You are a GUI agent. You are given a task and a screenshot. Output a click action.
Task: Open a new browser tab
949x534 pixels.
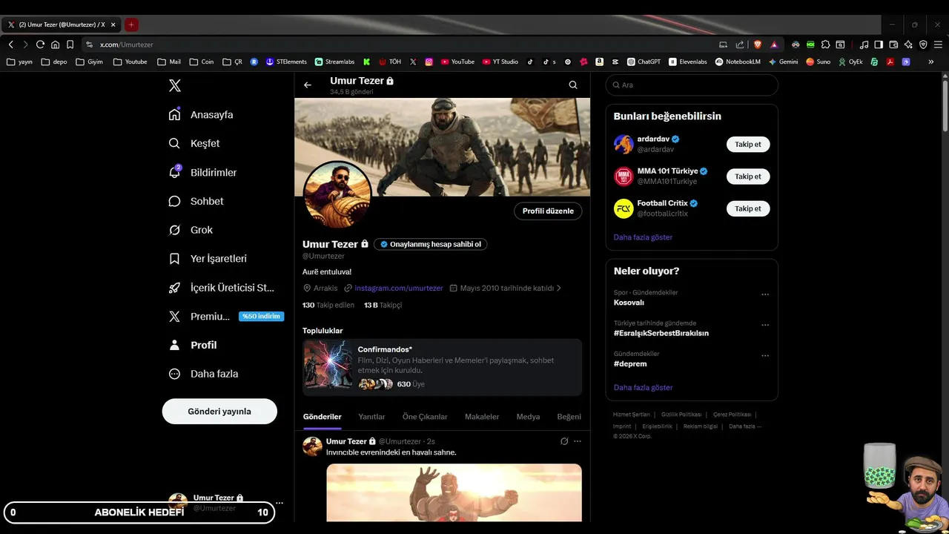coord(131,24)
